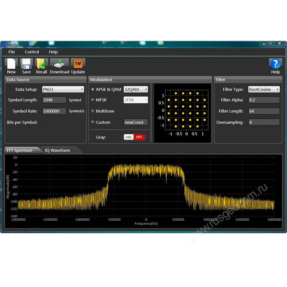Expand the Filter Type RootCosine dropdown
The image size is (287, 287).
(x=264, y=89)
